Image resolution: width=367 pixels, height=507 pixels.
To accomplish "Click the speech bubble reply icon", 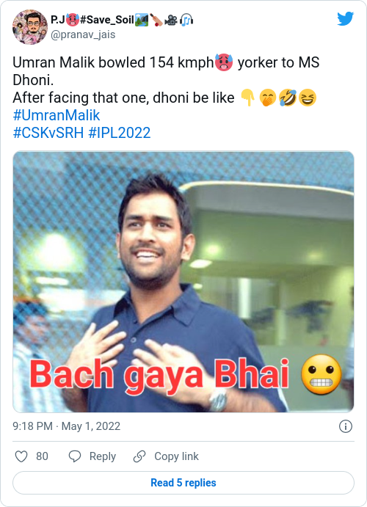I will pyautogui.click(x=75, y=456).
